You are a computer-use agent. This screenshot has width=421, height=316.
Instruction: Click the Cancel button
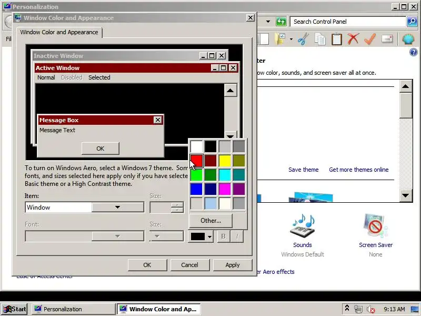coord(189,265)
